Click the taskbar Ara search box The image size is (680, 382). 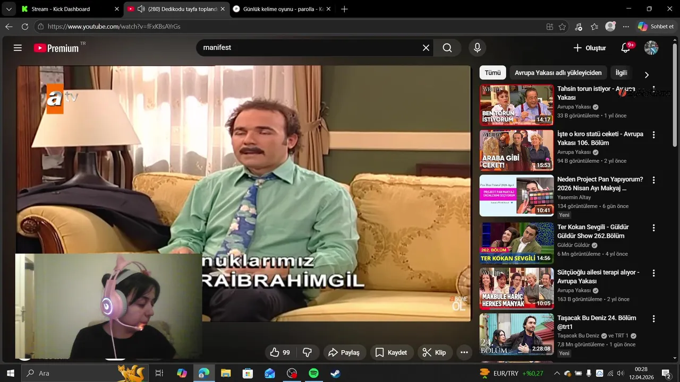click(85, 373)
